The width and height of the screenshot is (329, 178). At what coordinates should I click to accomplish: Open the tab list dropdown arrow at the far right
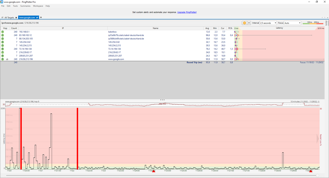327,17
